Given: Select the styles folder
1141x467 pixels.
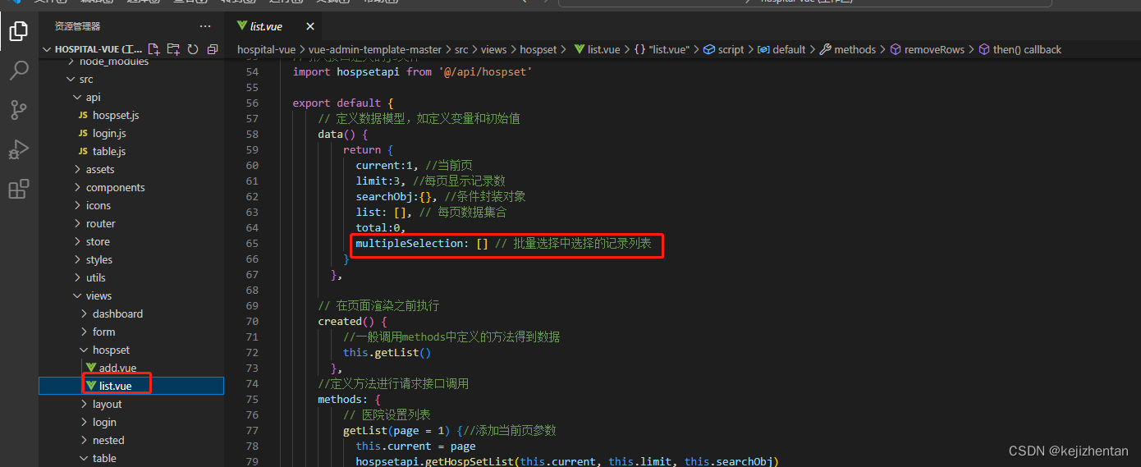Looking at the screenshot, I should 99,260.
